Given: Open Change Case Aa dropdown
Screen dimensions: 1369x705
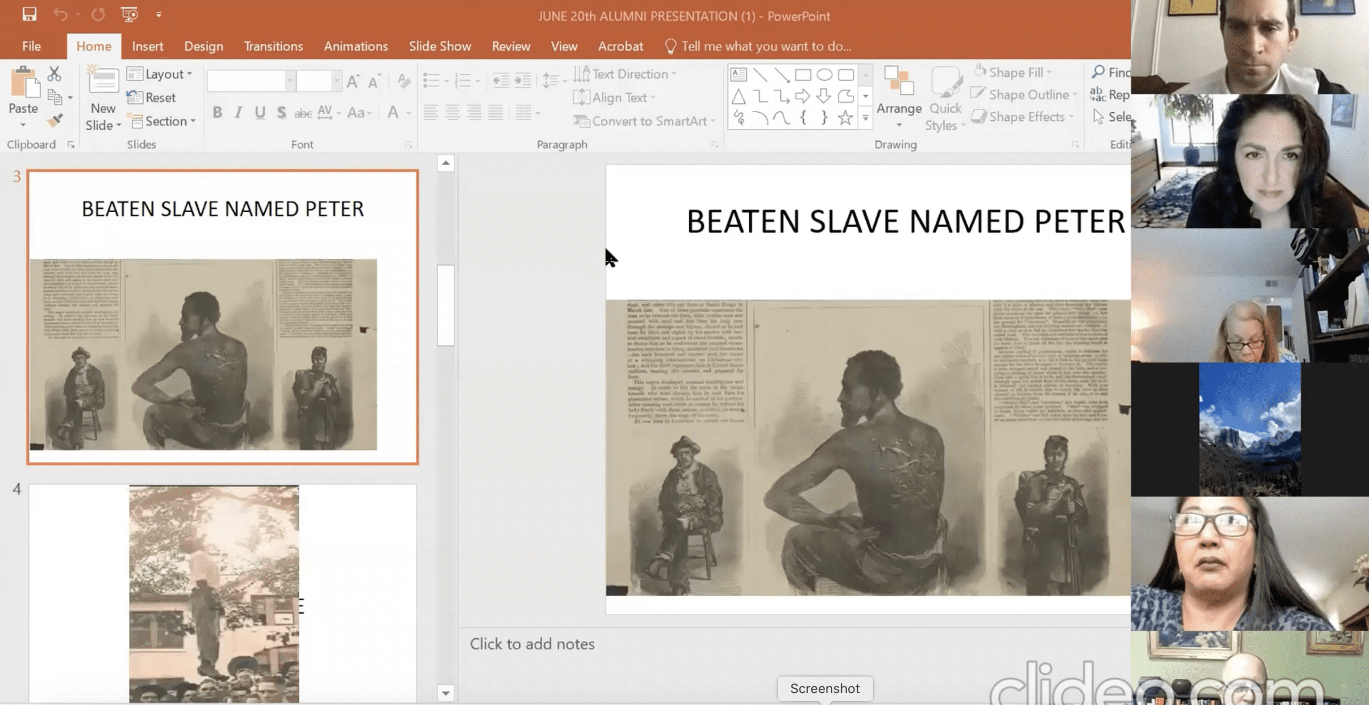Looking at the screenshot, I should (359, 112).
